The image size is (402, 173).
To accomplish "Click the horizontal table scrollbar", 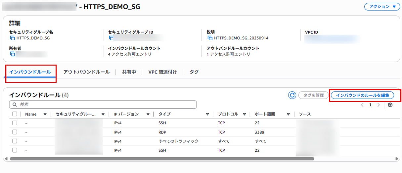I will click(161, 159).
